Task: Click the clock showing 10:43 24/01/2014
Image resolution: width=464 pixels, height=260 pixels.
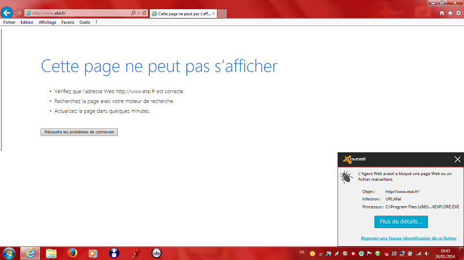Action: pos(445,254)
